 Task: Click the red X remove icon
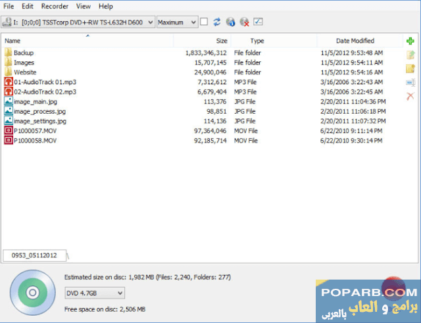410,96
